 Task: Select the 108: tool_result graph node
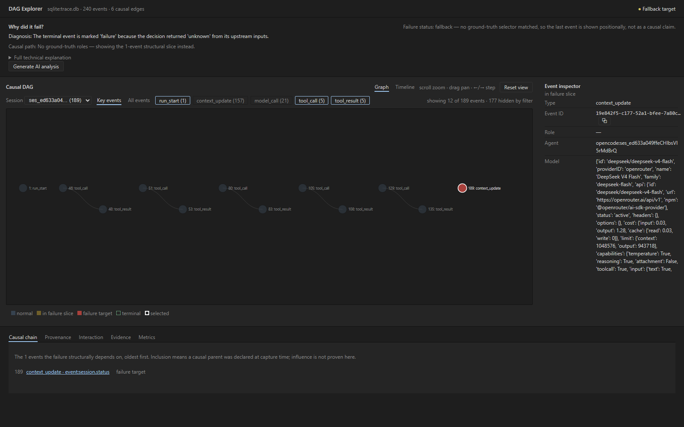342,209
